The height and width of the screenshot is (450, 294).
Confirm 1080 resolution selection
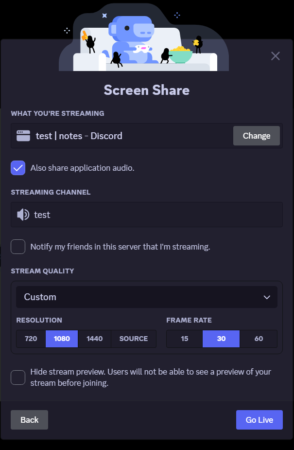pos(61,339)
